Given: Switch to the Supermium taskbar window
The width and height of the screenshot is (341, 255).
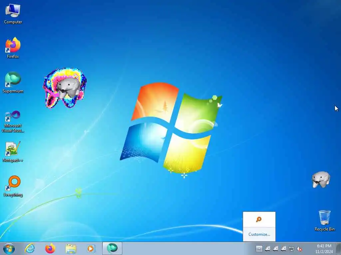Looking at the screenshot, I should click(112, 248).
